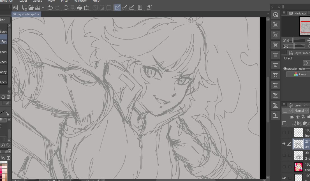Open the Window menu
The width and height of the screenshot is (310, 181).
[80, 1]
